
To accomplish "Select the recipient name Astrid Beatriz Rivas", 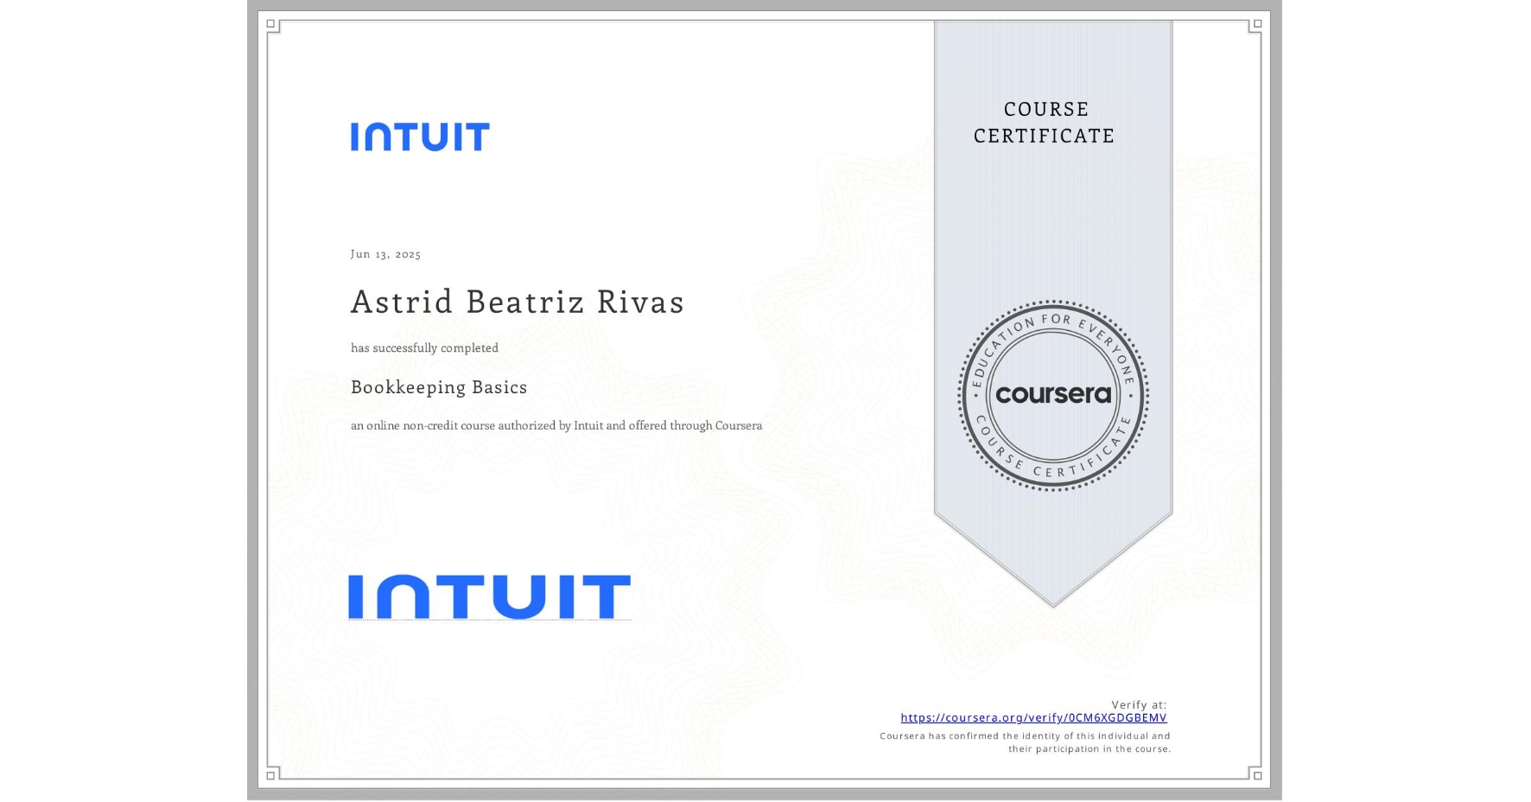I will coord(517,302).
